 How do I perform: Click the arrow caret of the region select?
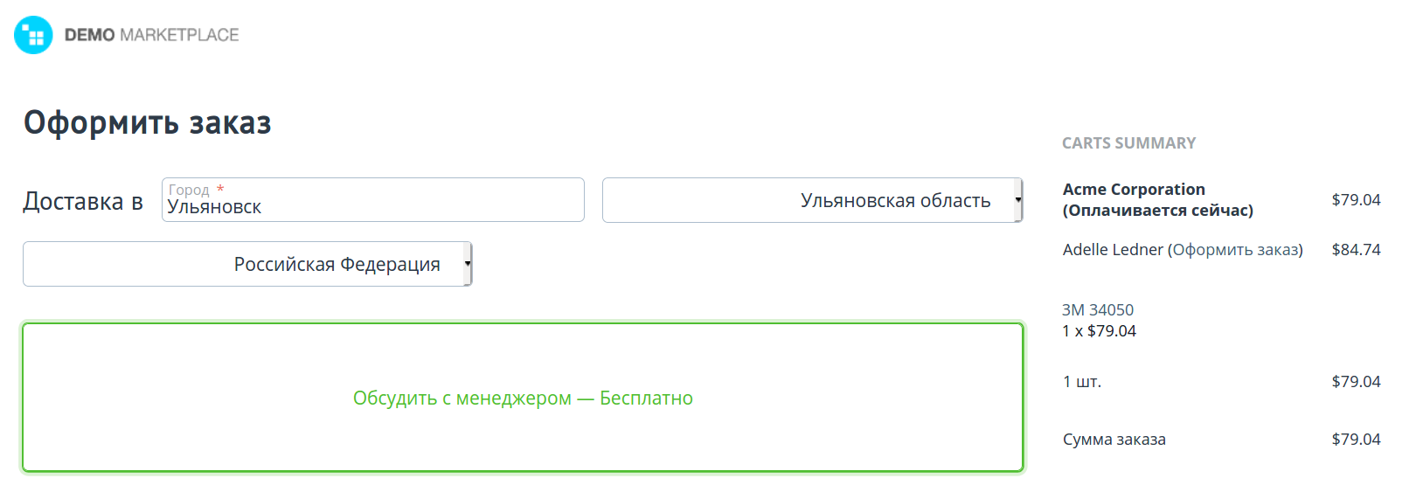pyautogui.click(x=1017, y=200)
